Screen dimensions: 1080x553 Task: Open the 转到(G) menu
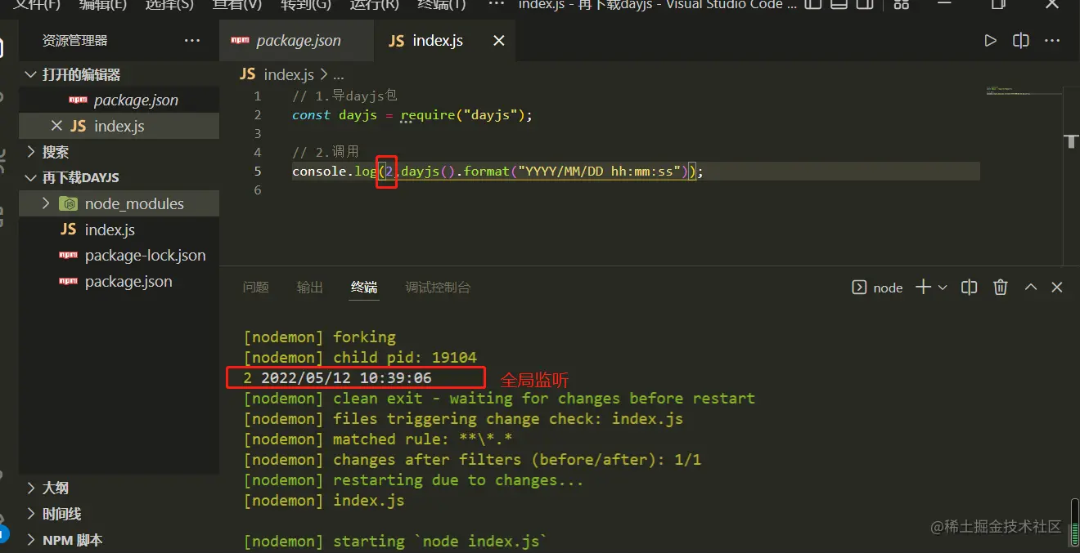point(305,4)
